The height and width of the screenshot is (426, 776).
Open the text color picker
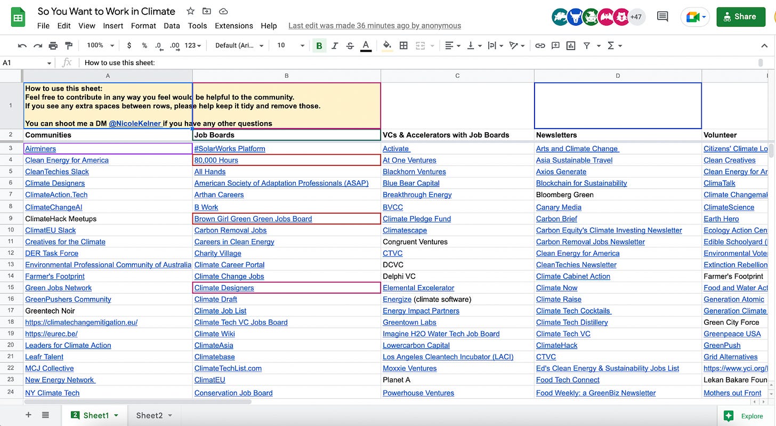pyautogui.click(x=366, y=46)
